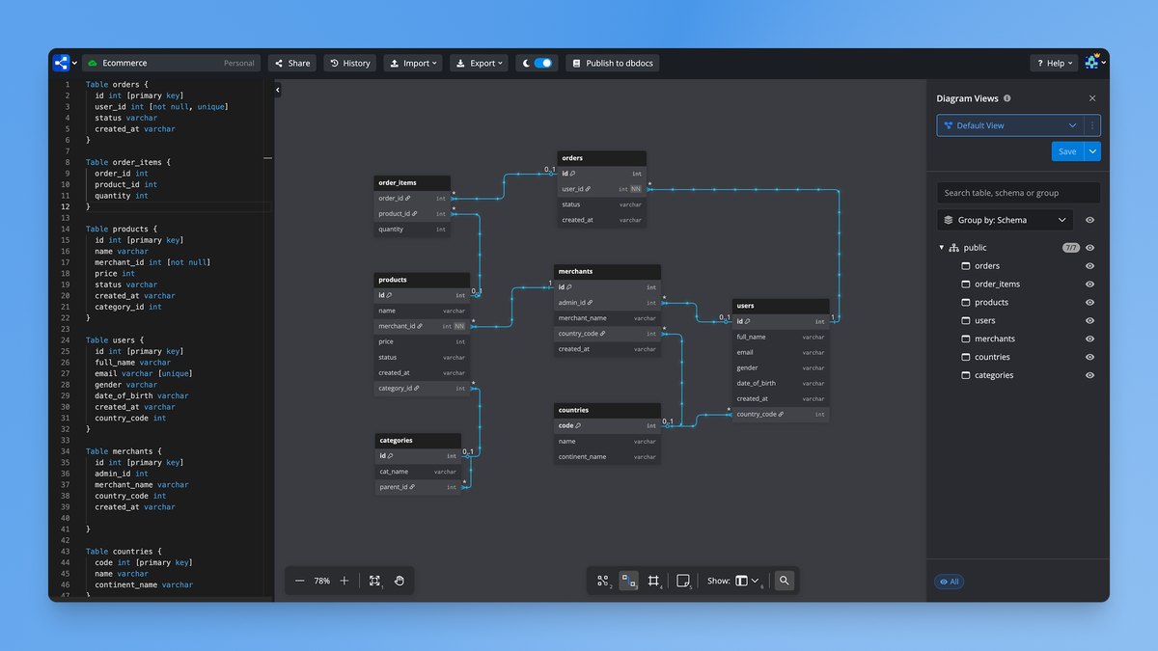
Task: Add a sticky note icon
Action: coord(683,581)
